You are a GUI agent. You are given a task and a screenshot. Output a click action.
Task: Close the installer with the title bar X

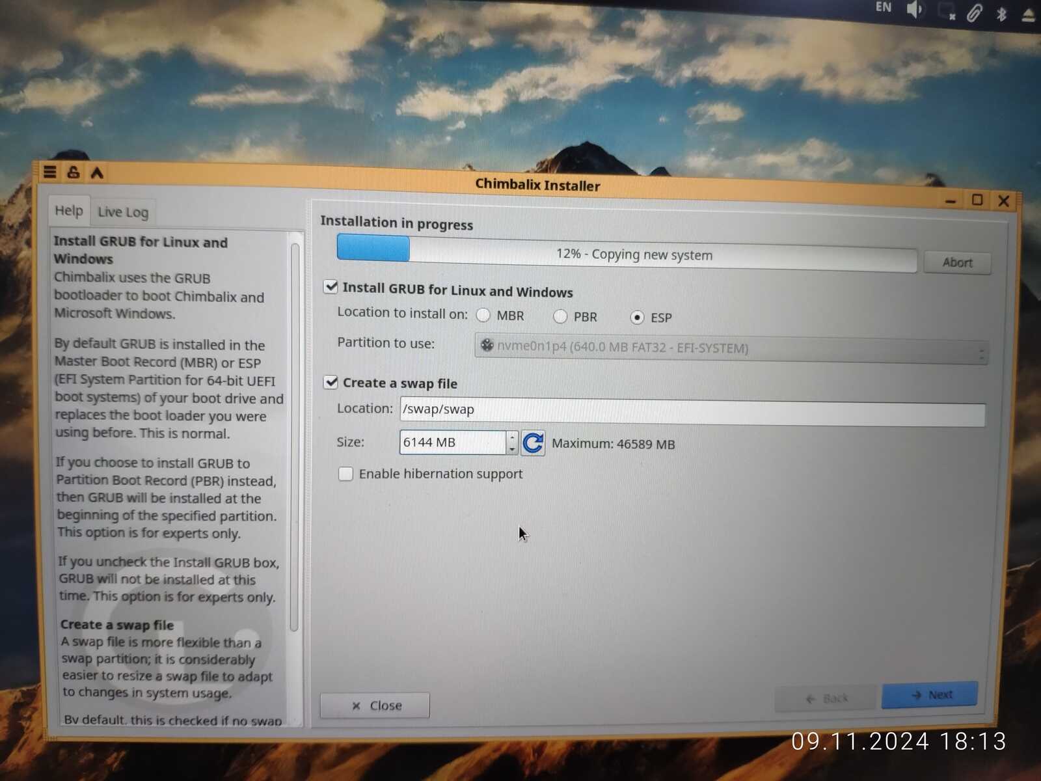click(x=1003, y=201)
